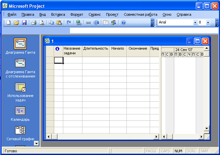Viewport: 220px width, 155px height.
Task: Click Microsoft Project title bar app icon
Action: coord(5,6)
